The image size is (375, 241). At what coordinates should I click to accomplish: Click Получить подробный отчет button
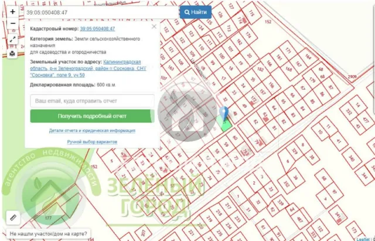coord(93,116)
